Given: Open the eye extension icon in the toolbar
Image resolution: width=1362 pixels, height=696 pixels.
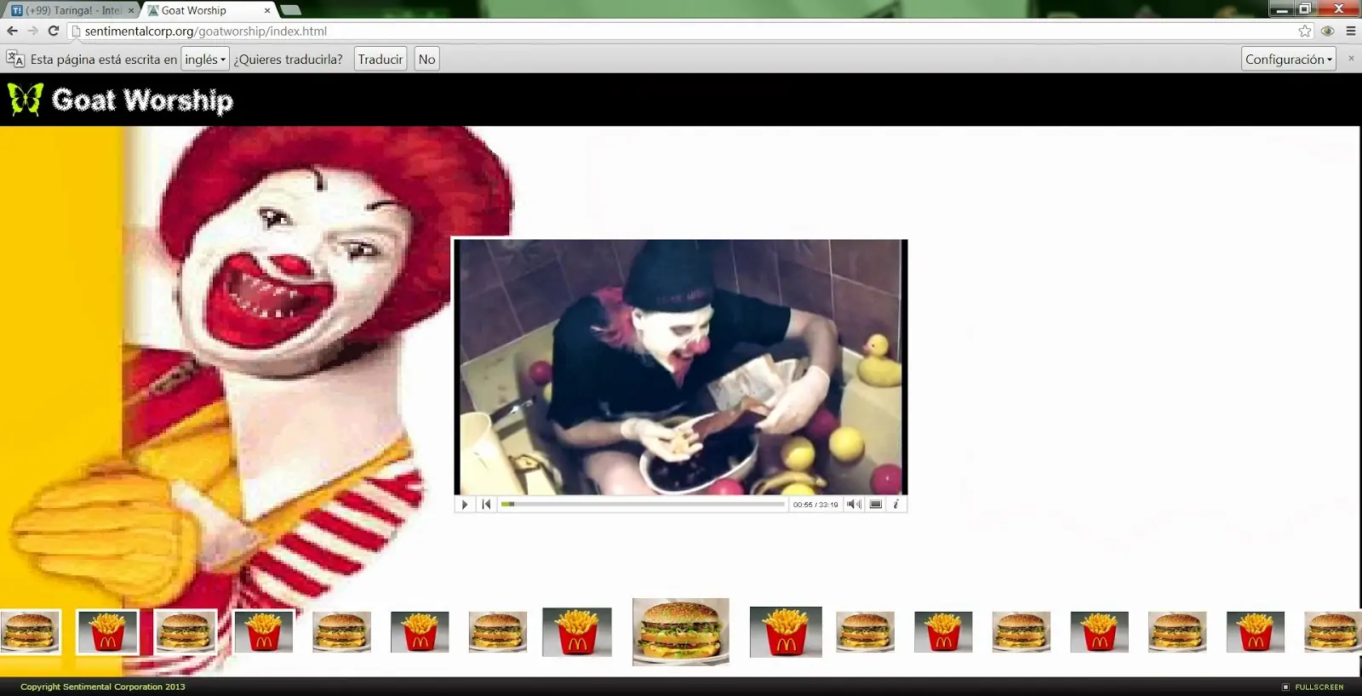Looking at the screenshot, I should [x=1327, y=31].
